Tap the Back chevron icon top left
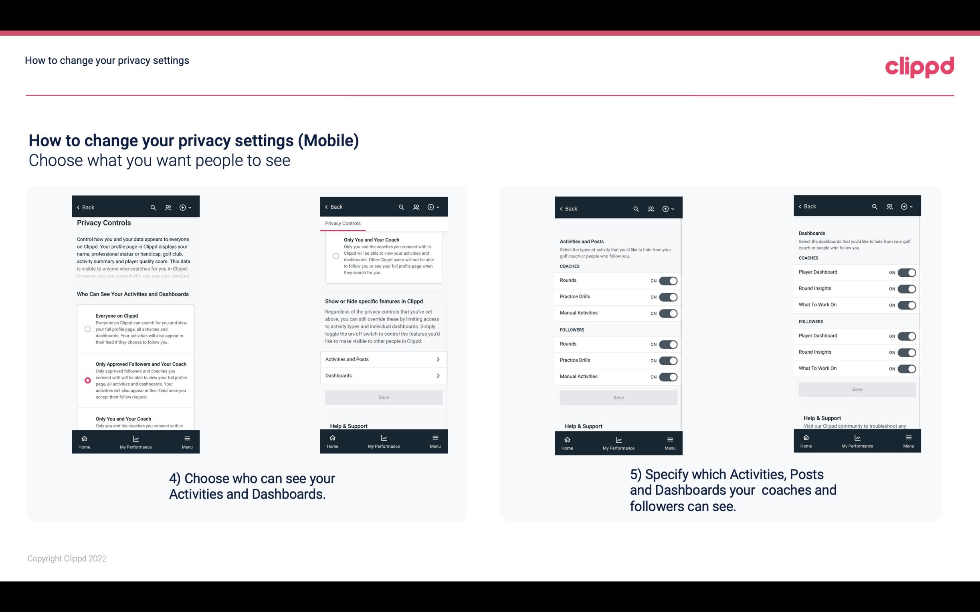Viewport: 980px width, 612px height. (x=78, y=207)
